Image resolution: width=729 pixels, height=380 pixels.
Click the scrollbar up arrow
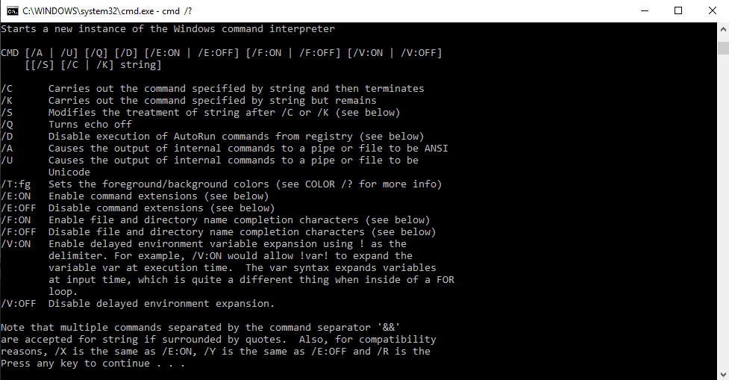pos(724,29)
